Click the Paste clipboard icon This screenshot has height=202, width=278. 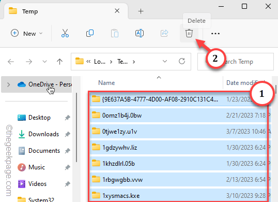click(x=115, y=33)
